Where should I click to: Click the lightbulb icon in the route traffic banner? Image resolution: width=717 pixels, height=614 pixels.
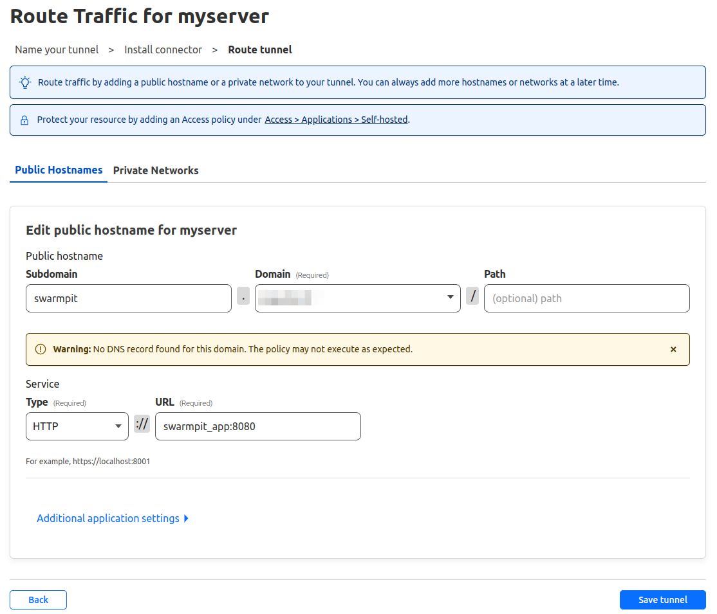pos(25,82)
